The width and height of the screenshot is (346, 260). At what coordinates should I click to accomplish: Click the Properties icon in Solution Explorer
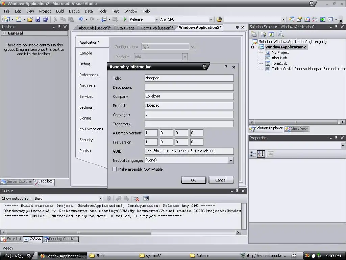pos(254,34)
